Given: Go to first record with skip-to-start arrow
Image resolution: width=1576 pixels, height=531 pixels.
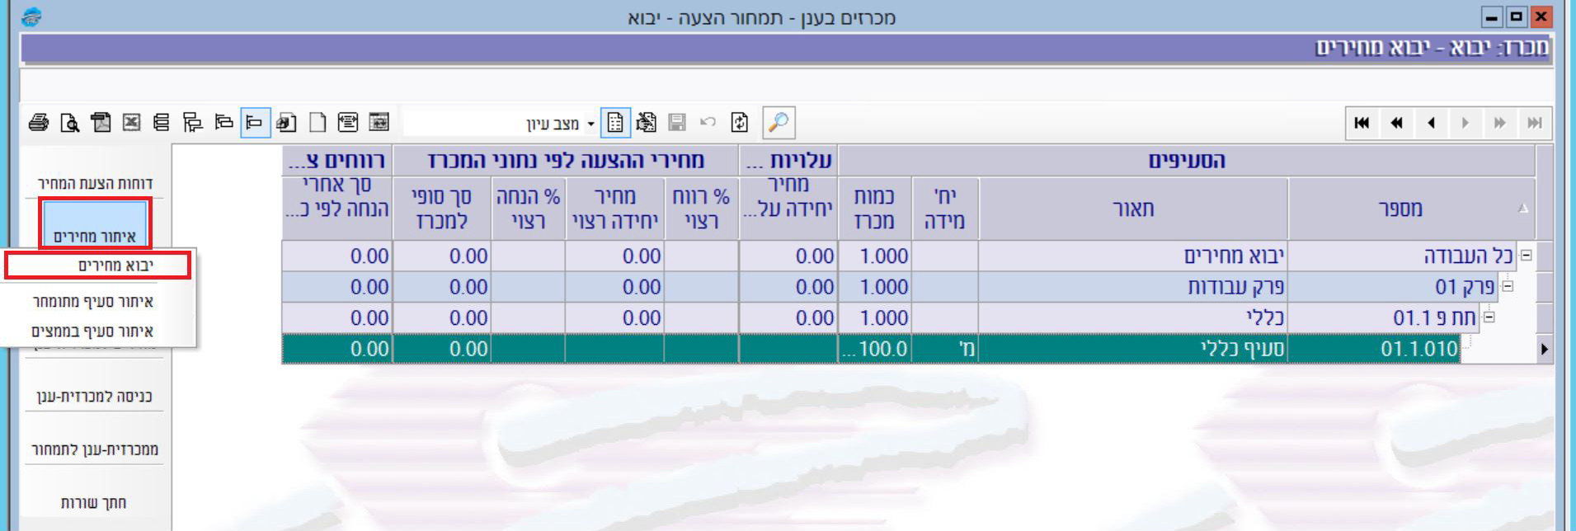Looking at the screenshot, I should (x=1362, y=123).
